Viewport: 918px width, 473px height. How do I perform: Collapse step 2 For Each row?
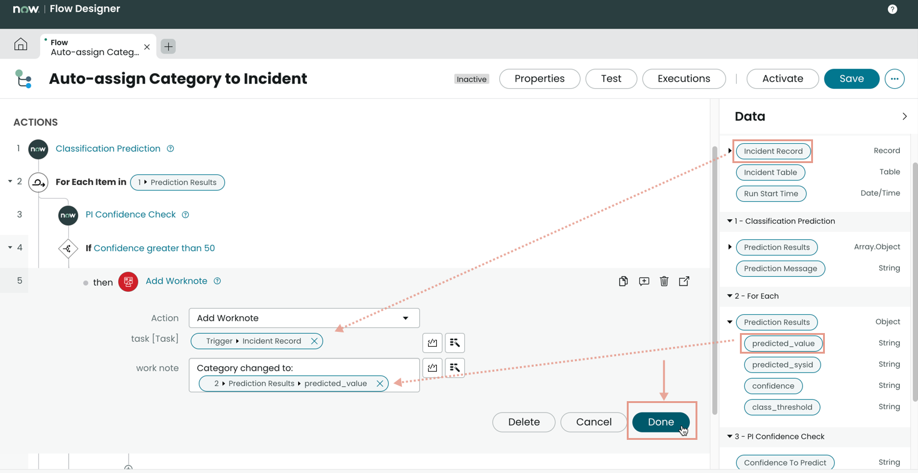10,182
